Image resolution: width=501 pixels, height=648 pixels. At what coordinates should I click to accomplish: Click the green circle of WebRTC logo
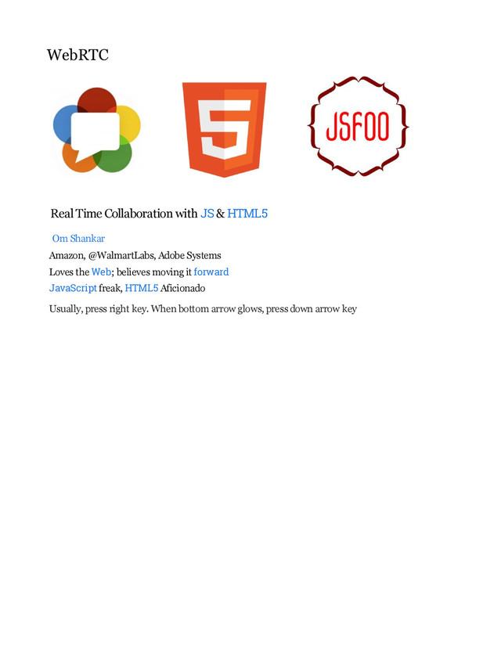coord(117,157)
